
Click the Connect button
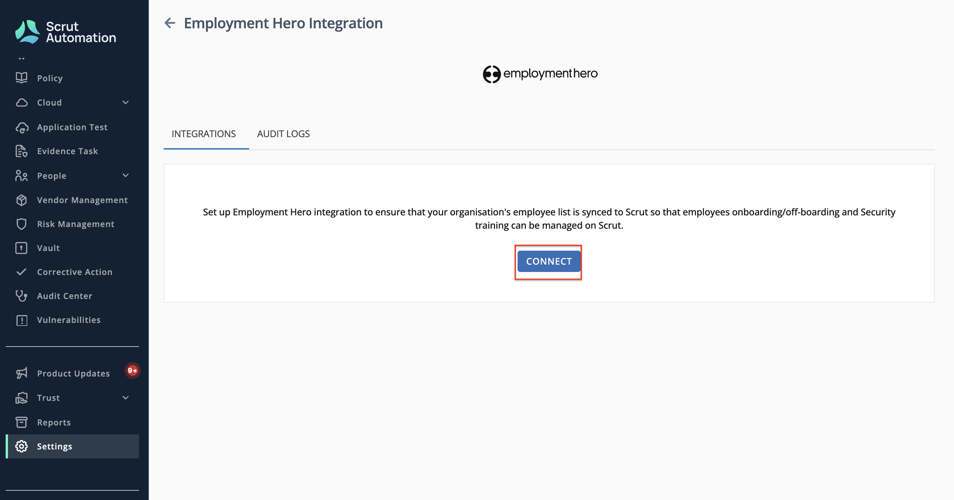point(549,261)
